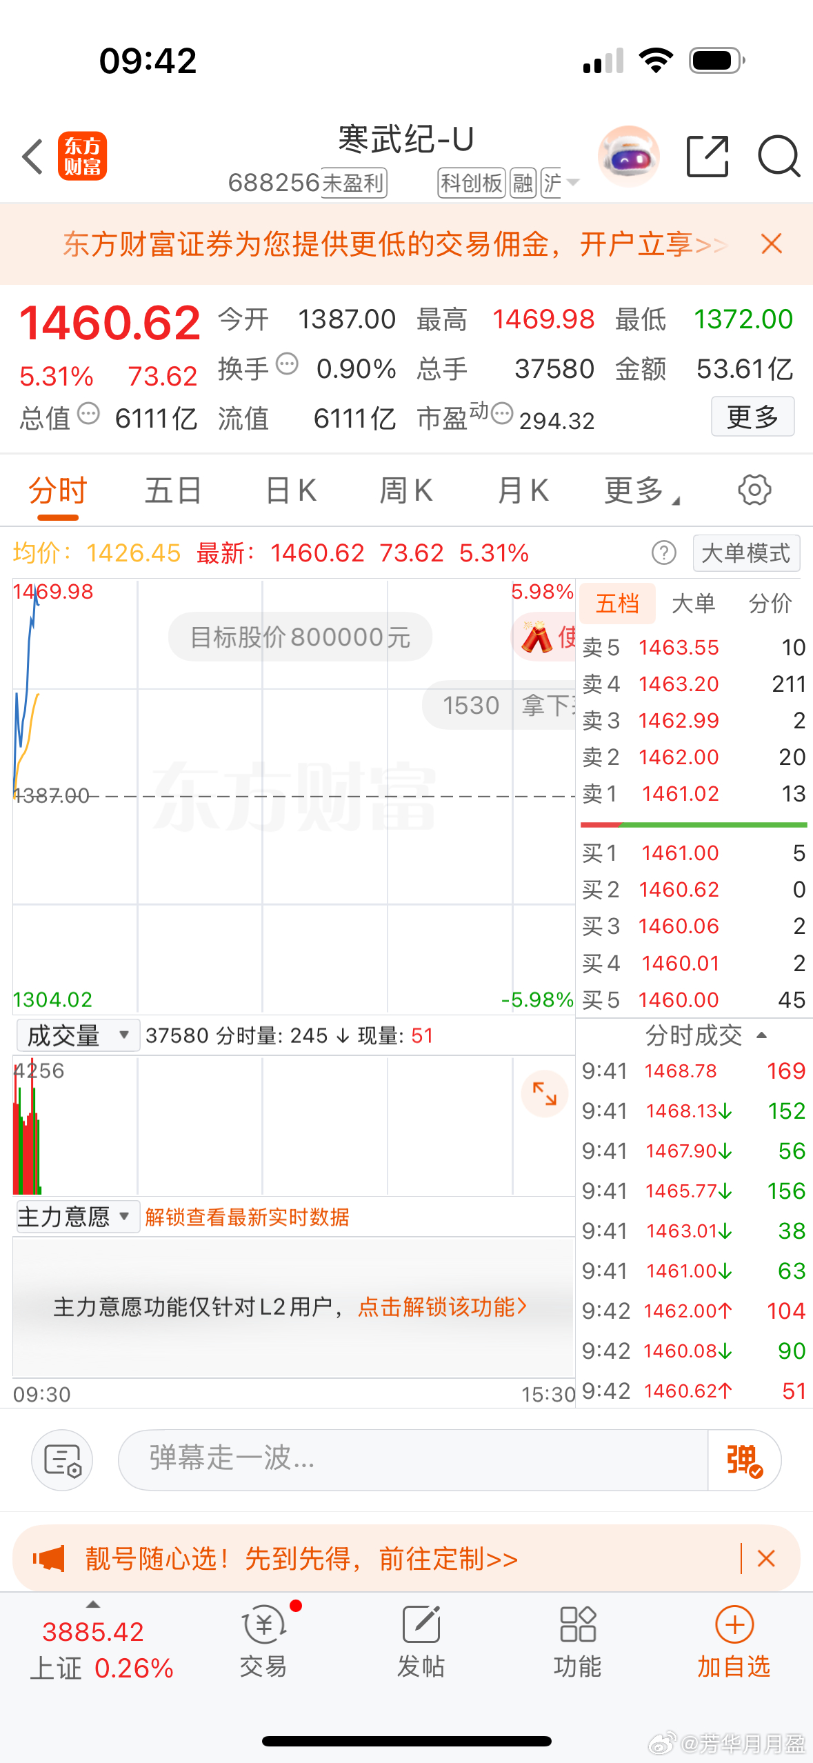
Task: Open chart settings gear icon
Action: coord(754,490)
